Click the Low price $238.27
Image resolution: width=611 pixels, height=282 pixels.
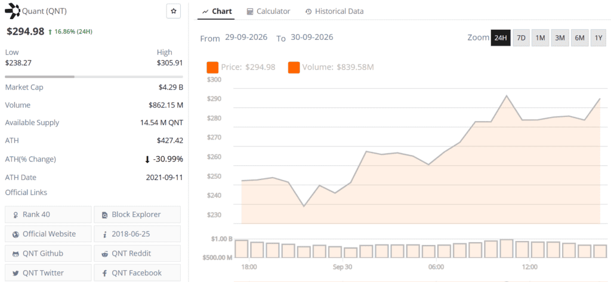pyautogui.click(x=18, y=63)
